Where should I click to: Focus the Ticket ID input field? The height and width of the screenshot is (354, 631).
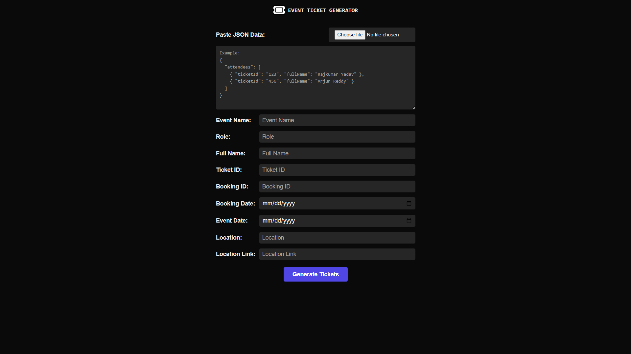tap(337, 170)
